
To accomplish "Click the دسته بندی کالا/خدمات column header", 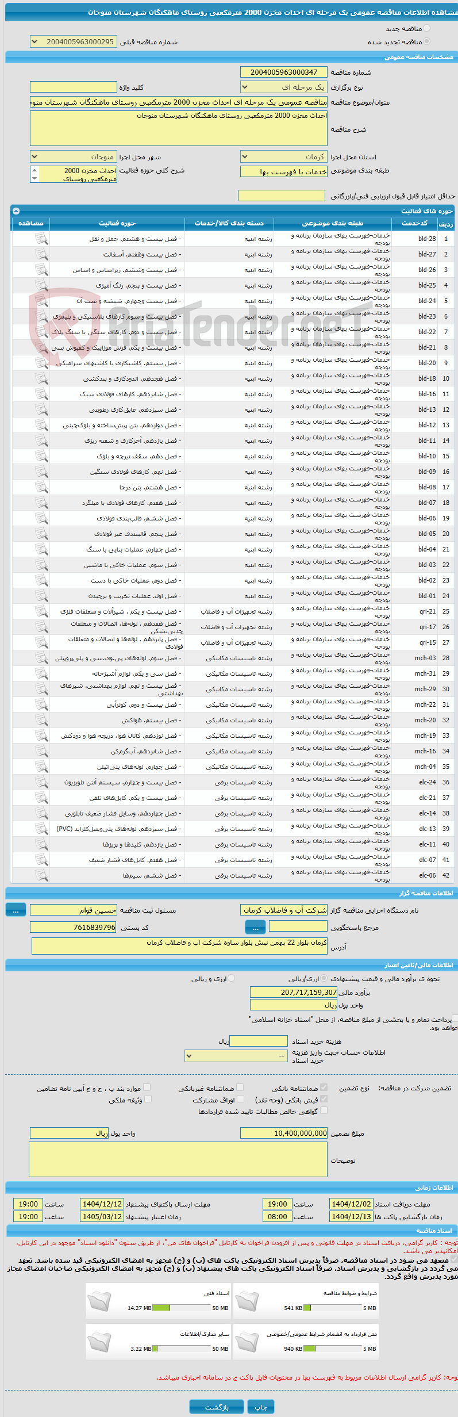I will click(229, 223).
